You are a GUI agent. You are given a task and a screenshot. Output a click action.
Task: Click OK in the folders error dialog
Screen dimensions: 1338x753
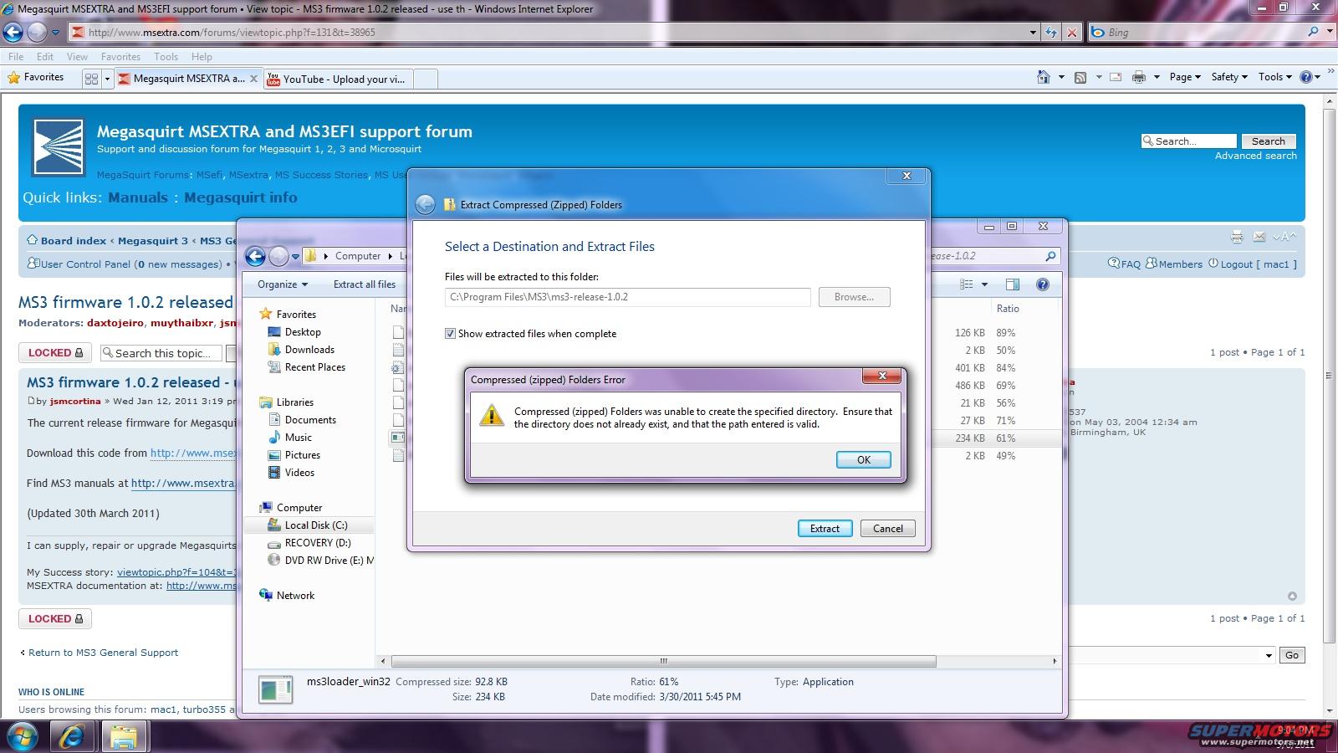coord(863,459)
